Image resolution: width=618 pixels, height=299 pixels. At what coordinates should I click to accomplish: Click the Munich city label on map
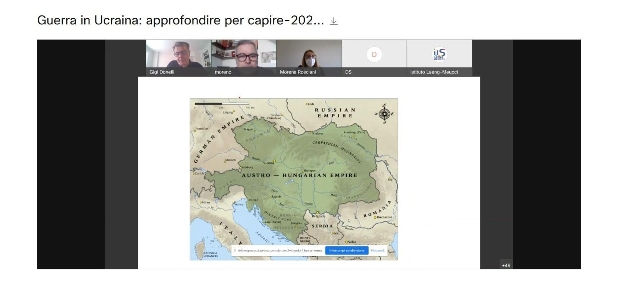(230, 160)
